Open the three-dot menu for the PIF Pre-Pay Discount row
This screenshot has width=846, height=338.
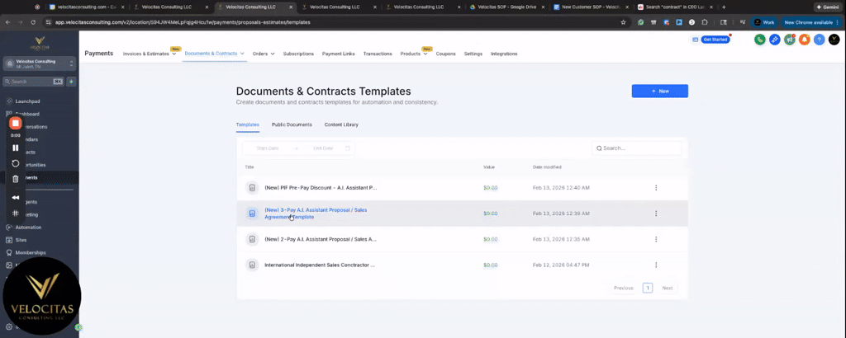tap(656, 188)
